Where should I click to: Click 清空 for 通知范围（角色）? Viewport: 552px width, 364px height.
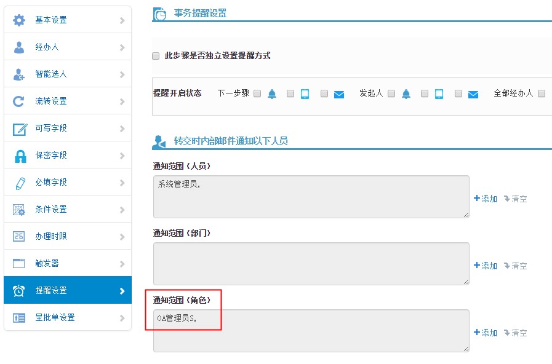[x=515, y=333]
